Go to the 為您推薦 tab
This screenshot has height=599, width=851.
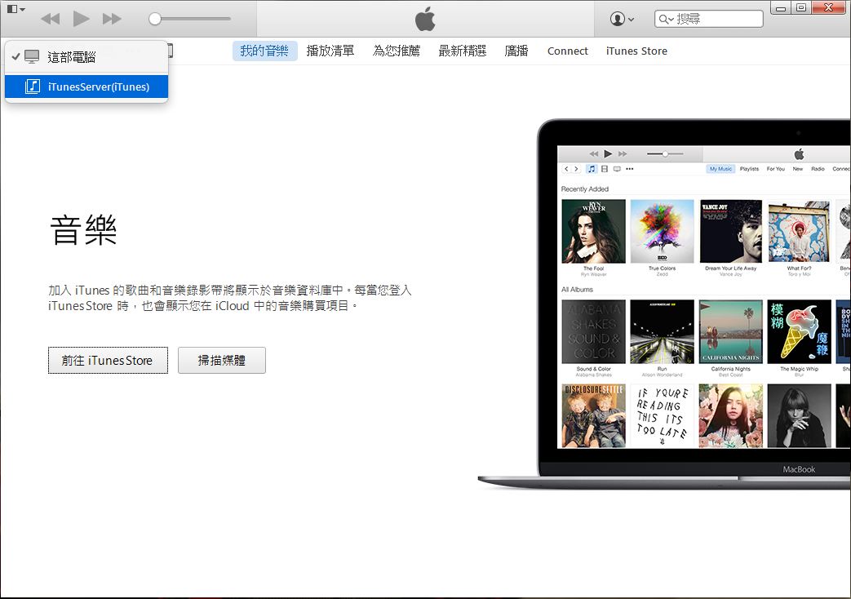point(397,51)
